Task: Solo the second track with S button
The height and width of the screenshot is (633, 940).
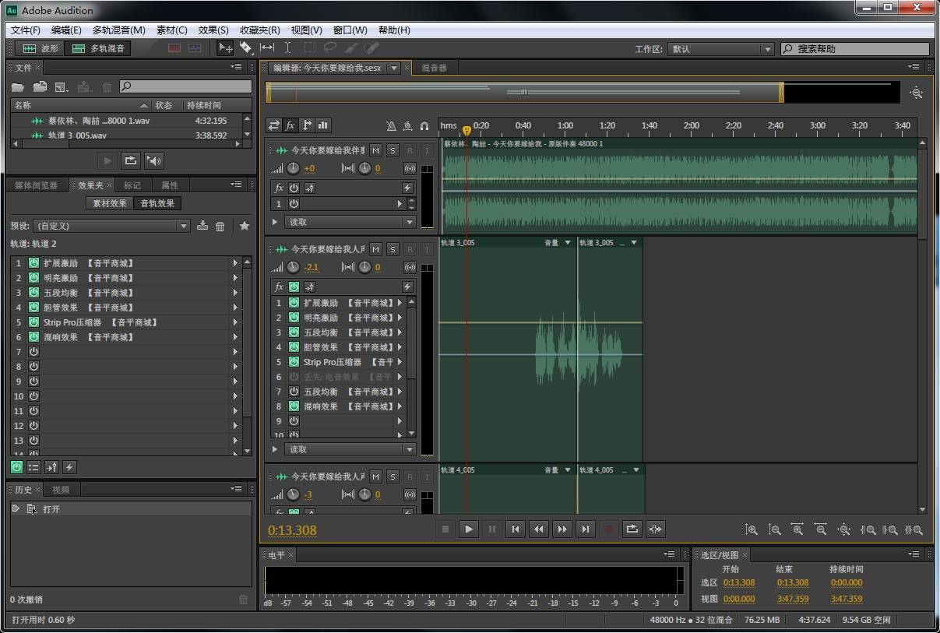Action: (x=393, y=249)
